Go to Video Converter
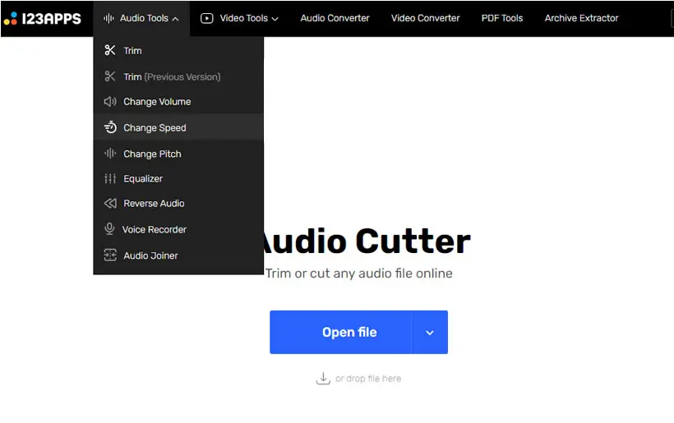 pos(425,18)
